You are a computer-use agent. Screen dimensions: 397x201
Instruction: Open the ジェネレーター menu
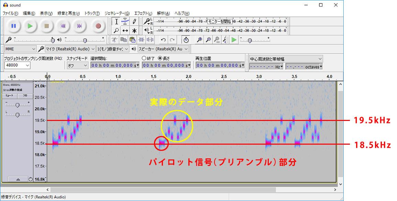(117, 13)
